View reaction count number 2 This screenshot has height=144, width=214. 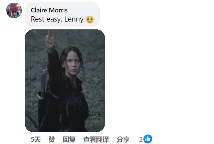[141, 139]
